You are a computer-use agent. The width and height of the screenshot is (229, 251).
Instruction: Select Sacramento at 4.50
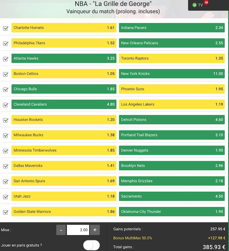172,196
